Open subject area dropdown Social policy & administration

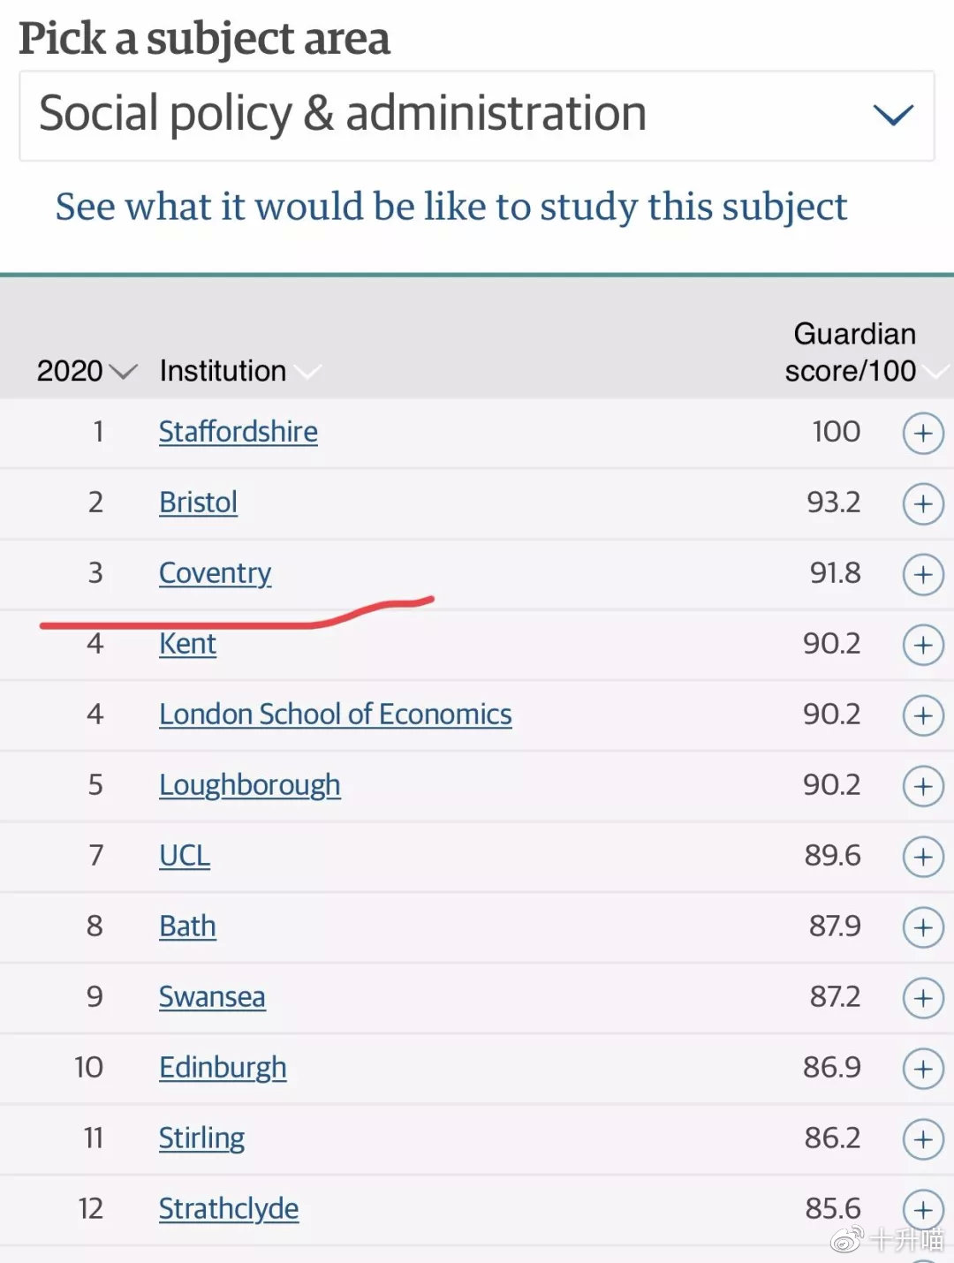pos(477,116)
